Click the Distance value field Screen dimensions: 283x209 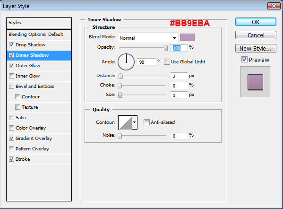(x=179, y=76)
